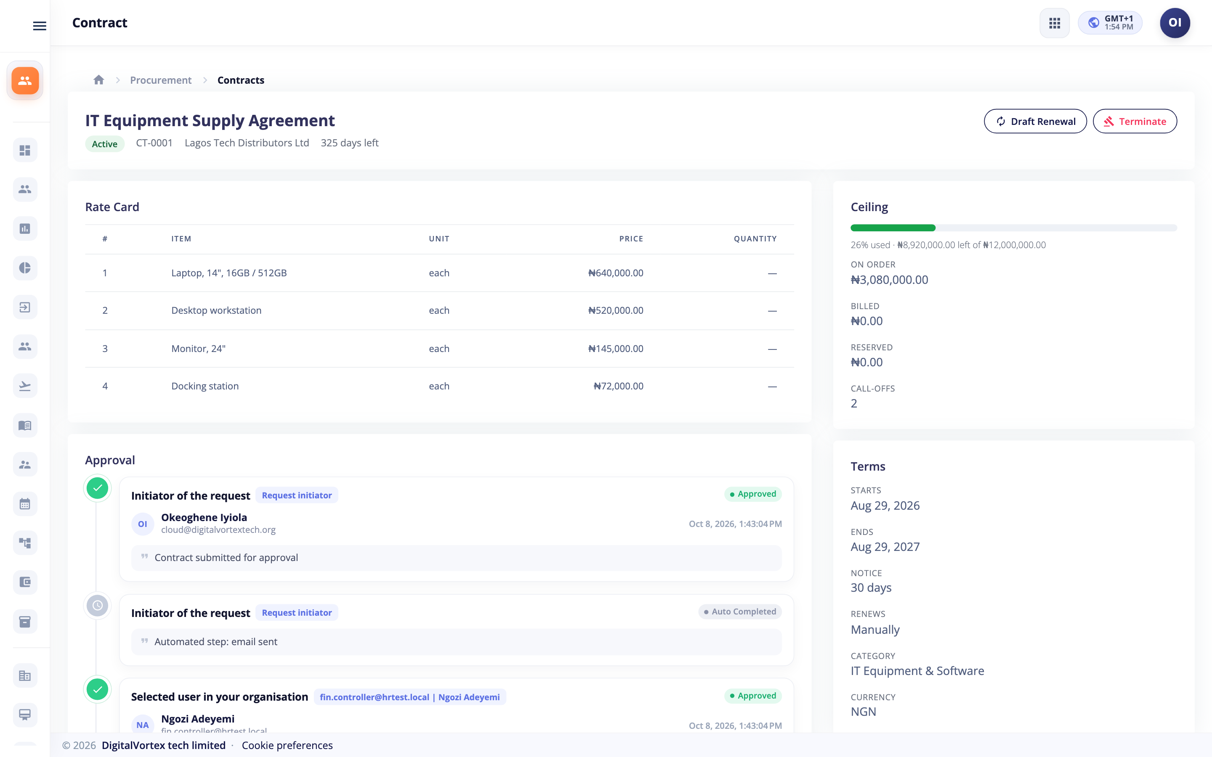
Task: Open the arrow-into-box sidebar icon
Action: pyautogui.click(x=25, y=307)
